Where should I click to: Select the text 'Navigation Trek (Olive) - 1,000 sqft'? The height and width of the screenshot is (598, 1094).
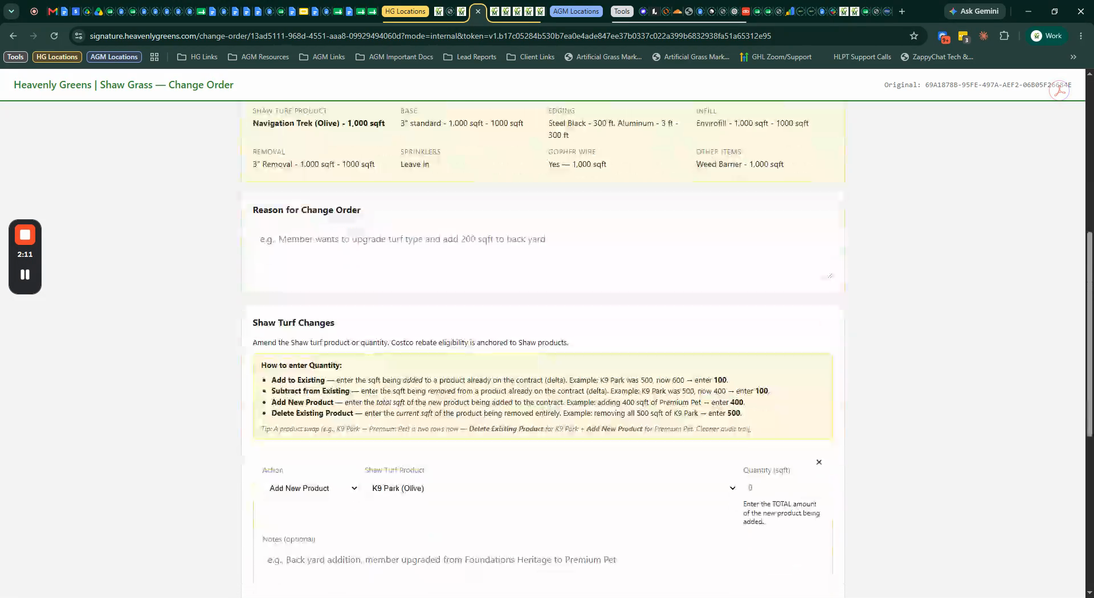tap(319, 123)
